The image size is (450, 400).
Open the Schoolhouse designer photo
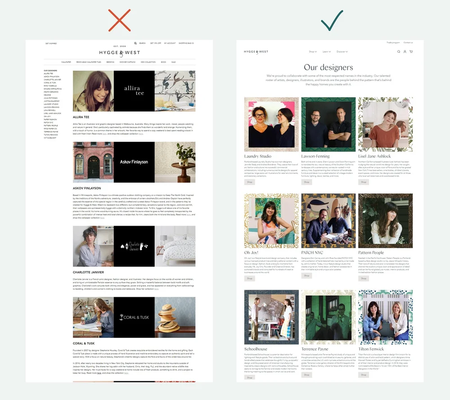tap(271, 317)
